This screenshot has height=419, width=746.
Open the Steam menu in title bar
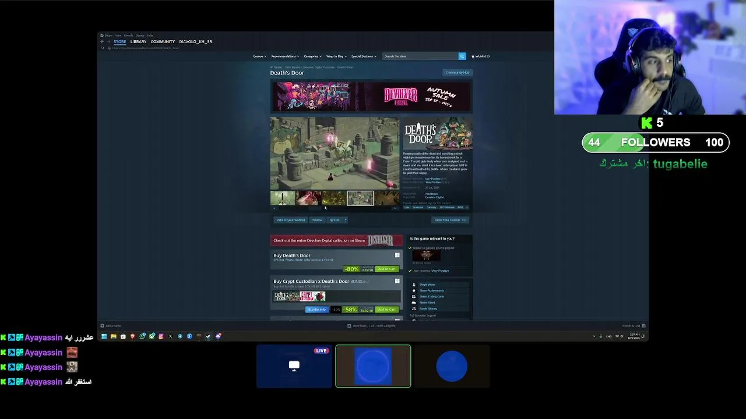click(x=108, y=35)
